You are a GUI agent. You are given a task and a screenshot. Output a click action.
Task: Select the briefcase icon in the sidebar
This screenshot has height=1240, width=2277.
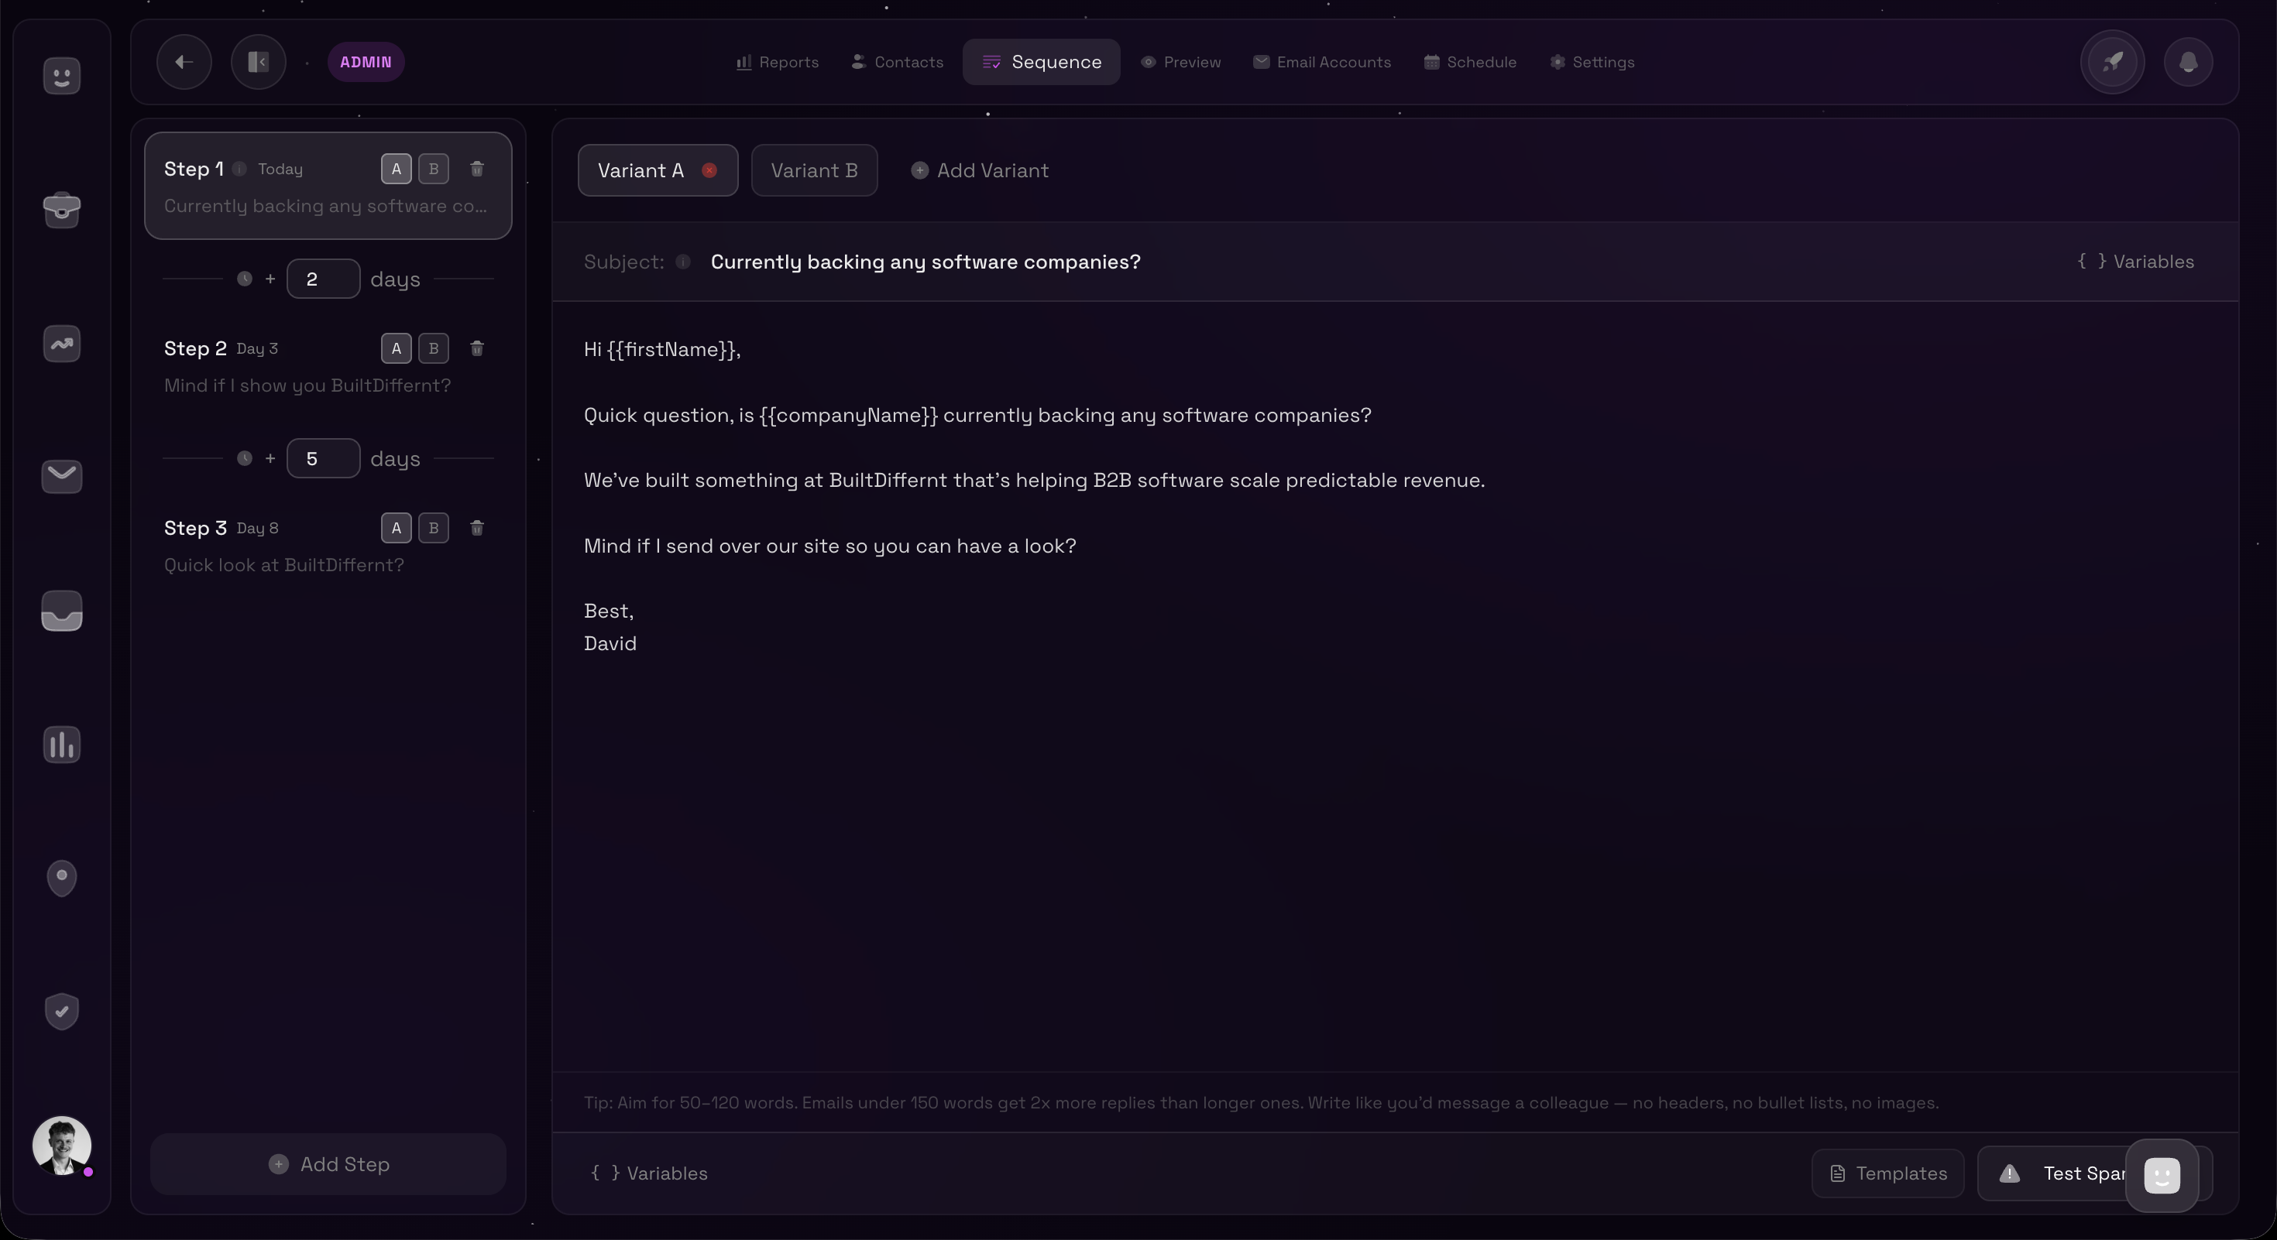61,209
